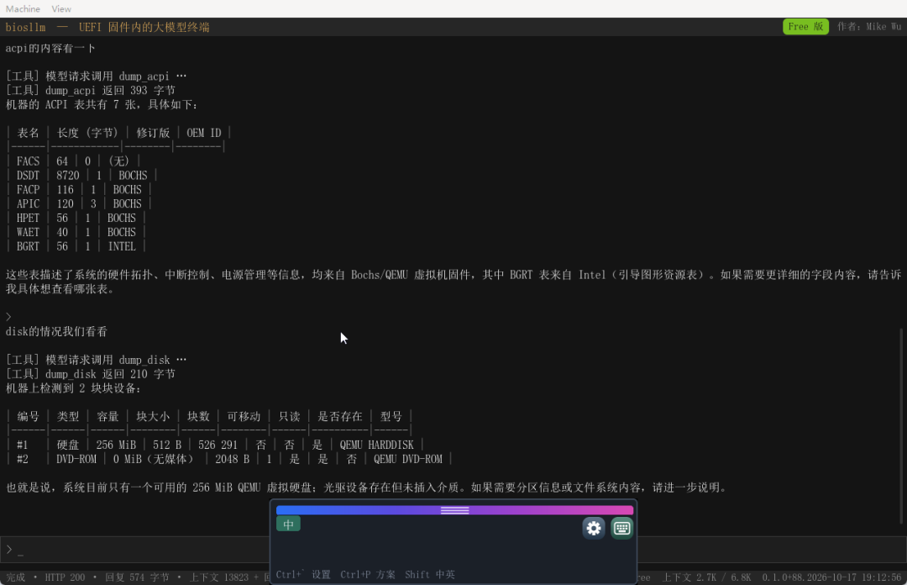
Task: Click the 'acpi的内容看一下' prompt line
Action: tap(50, 48)
